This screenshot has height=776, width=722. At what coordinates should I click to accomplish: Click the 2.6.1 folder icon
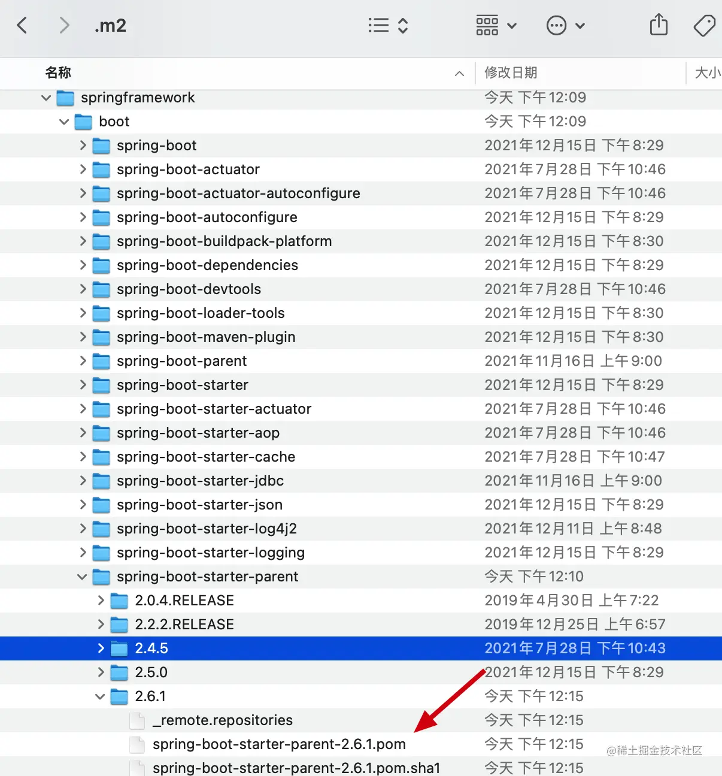(119, 696)
